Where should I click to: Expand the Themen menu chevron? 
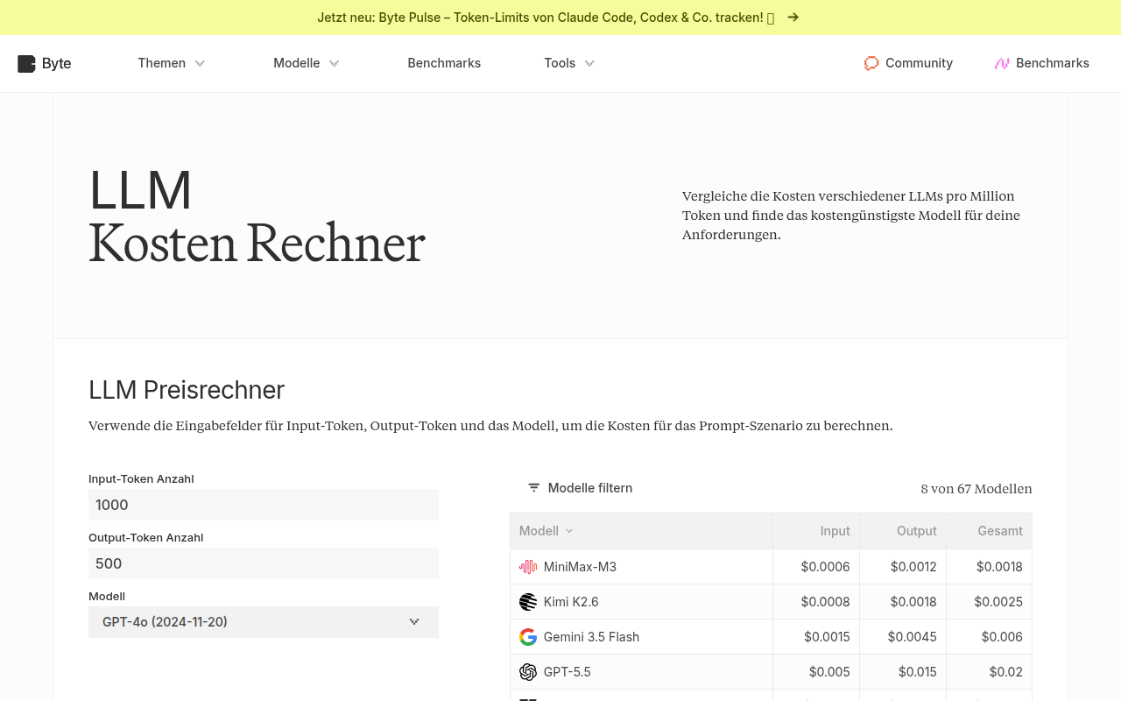(x=200, y=63)
